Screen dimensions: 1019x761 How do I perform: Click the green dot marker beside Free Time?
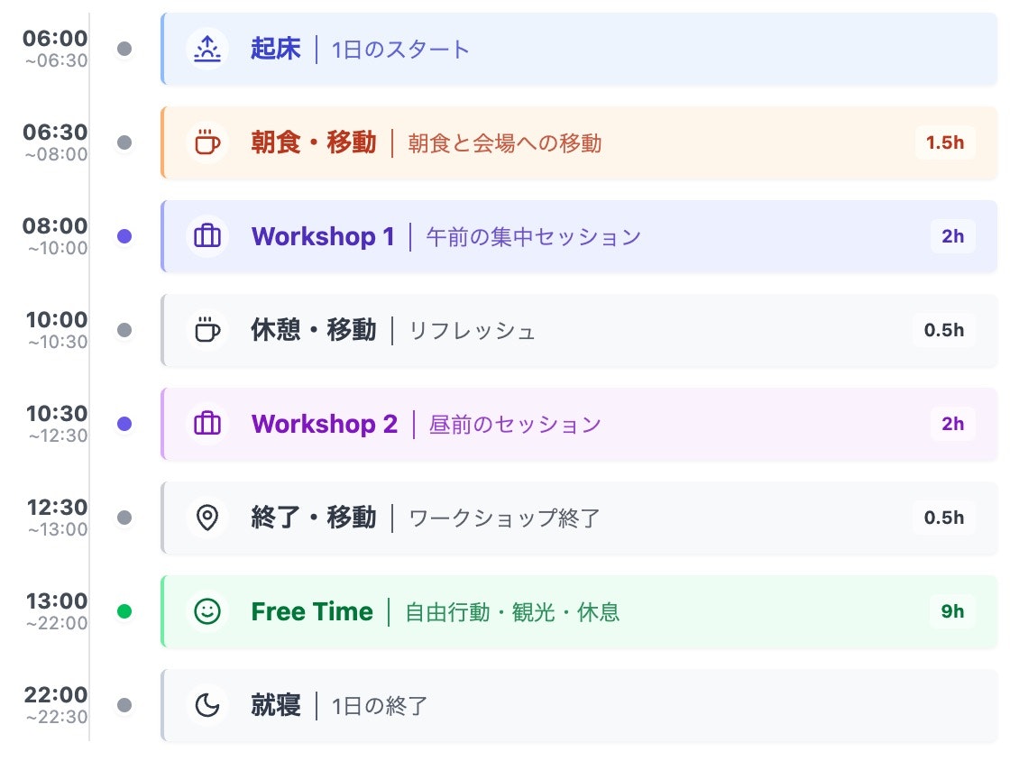coord(124,611)
